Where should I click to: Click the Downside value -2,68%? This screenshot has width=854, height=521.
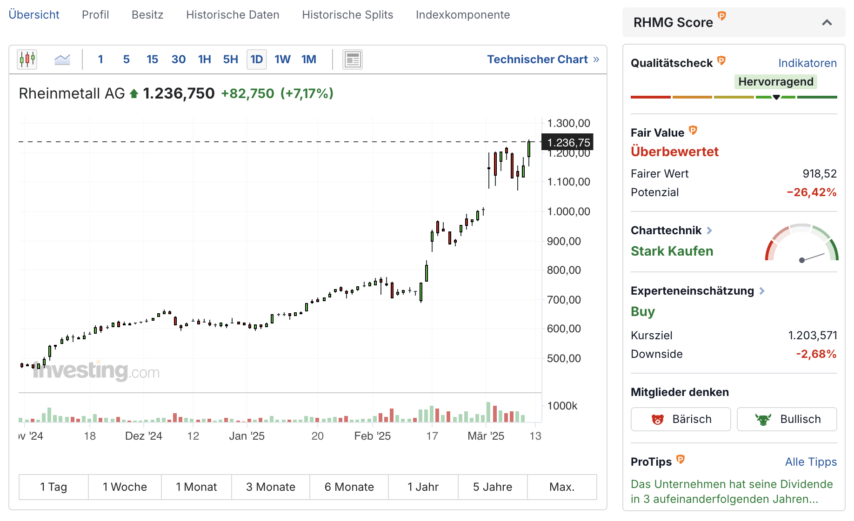click(x=816, y=354)
